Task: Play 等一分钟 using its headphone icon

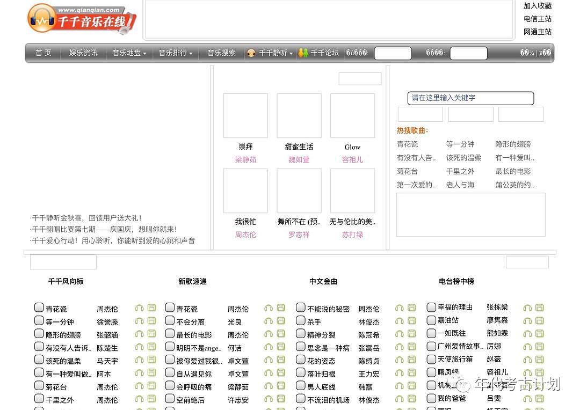Action: [139, 321]
